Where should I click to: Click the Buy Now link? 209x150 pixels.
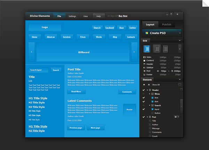123,16
